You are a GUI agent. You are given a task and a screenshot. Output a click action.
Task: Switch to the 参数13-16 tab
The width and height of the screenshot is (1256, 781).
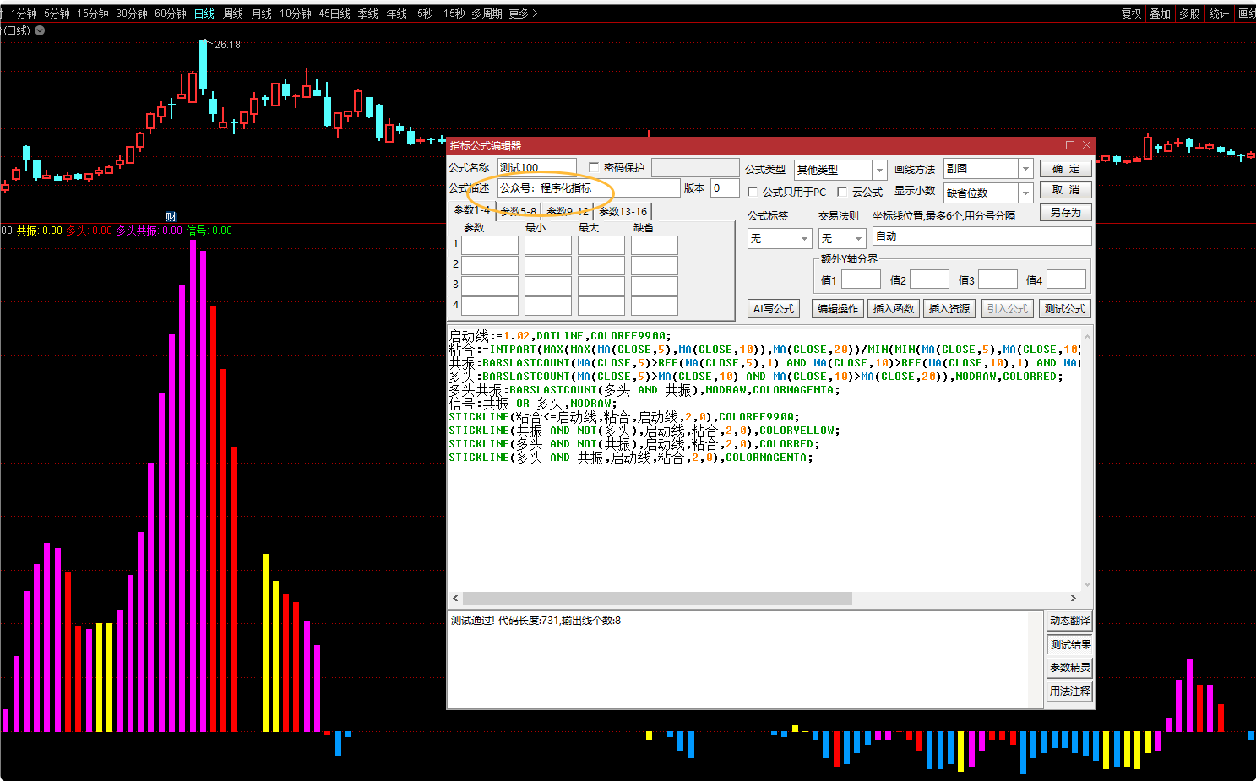coord(623,211)
